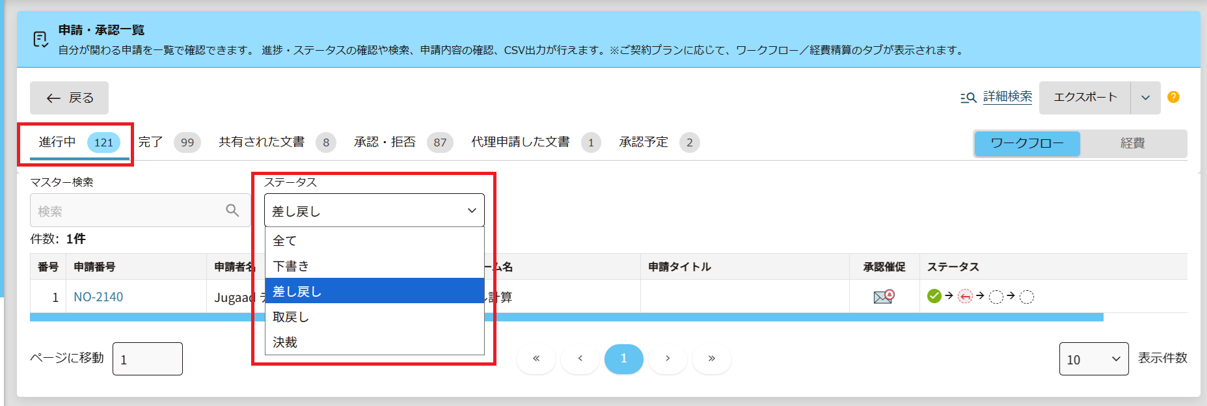Switch view to 経費 toggle
This screenshot has width=1207, height=406.
click(x=1132, y=143)
